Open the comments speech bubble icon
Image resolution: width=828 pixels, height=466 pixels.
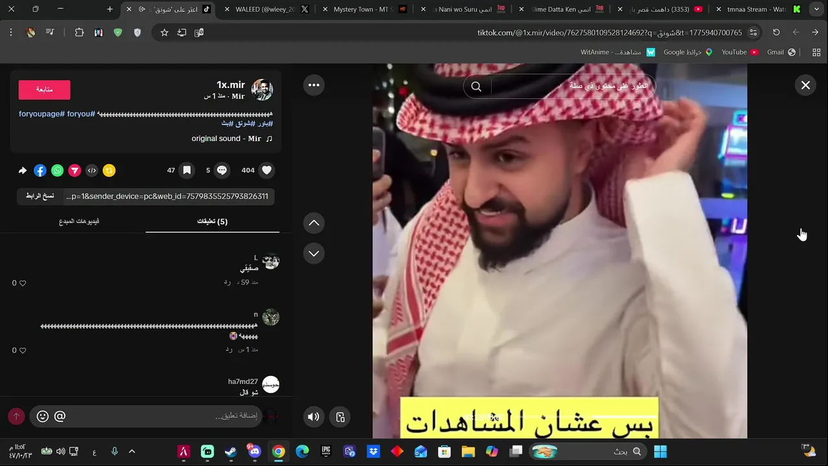221,170
